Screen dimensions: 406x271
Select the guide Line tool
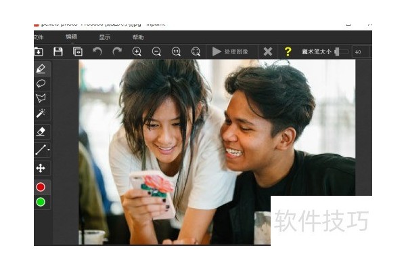click(41, 150)
